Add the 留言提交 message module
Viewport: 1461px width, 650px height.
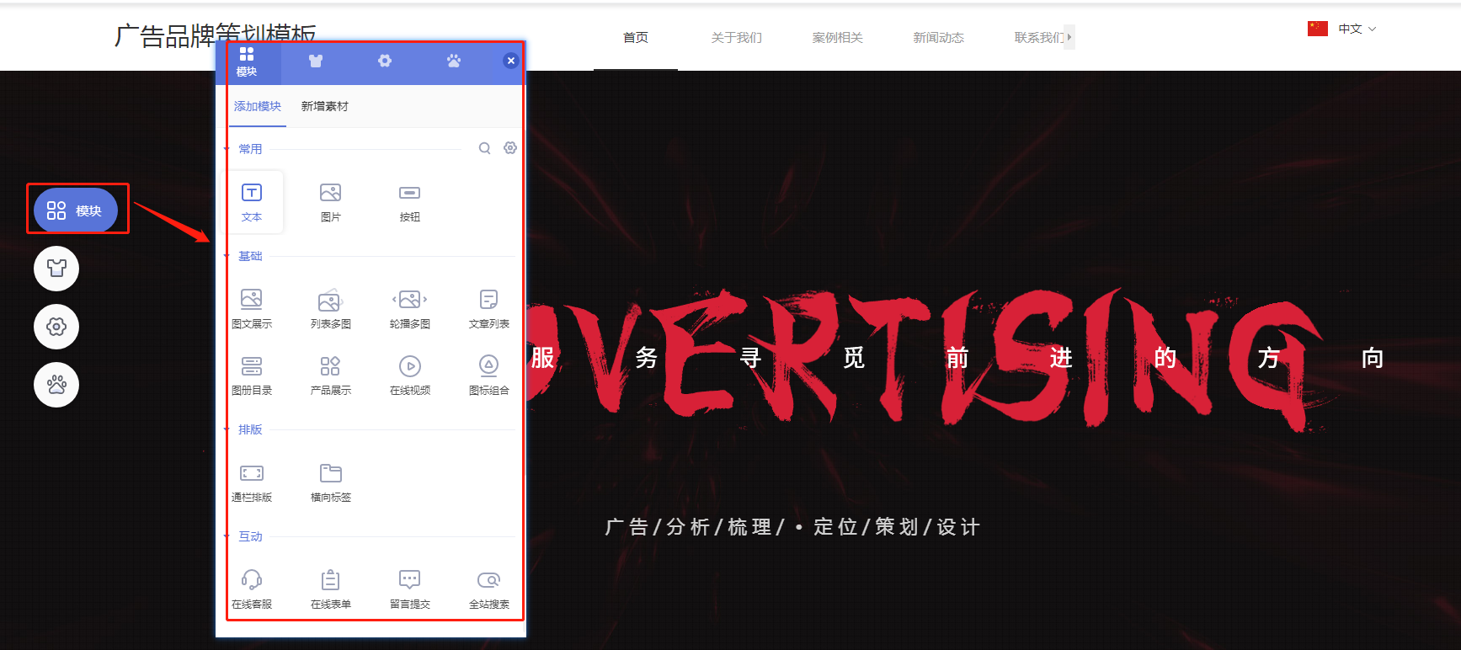(x=410, y=589)
